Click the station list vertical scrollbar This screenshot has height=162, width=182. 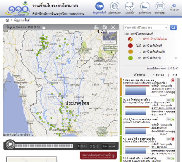[x=178, y=120]
